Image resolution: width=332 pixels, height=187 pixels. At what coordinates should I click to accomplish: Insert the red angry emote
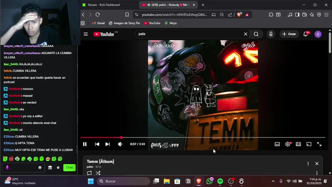[11, 159]
